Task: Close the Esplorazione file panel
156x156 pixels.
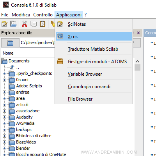Action: [x=138, y=33]
